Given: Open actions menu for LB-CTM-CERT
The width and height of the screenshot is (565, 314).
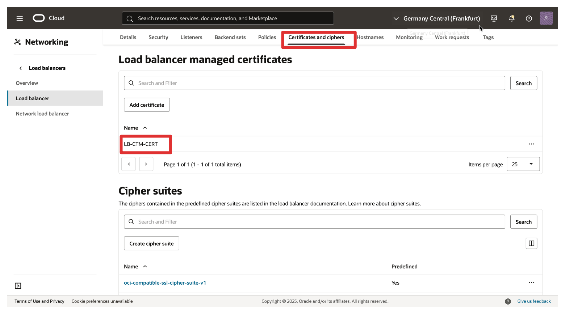Looking at the screenshot, I should 531,144.
